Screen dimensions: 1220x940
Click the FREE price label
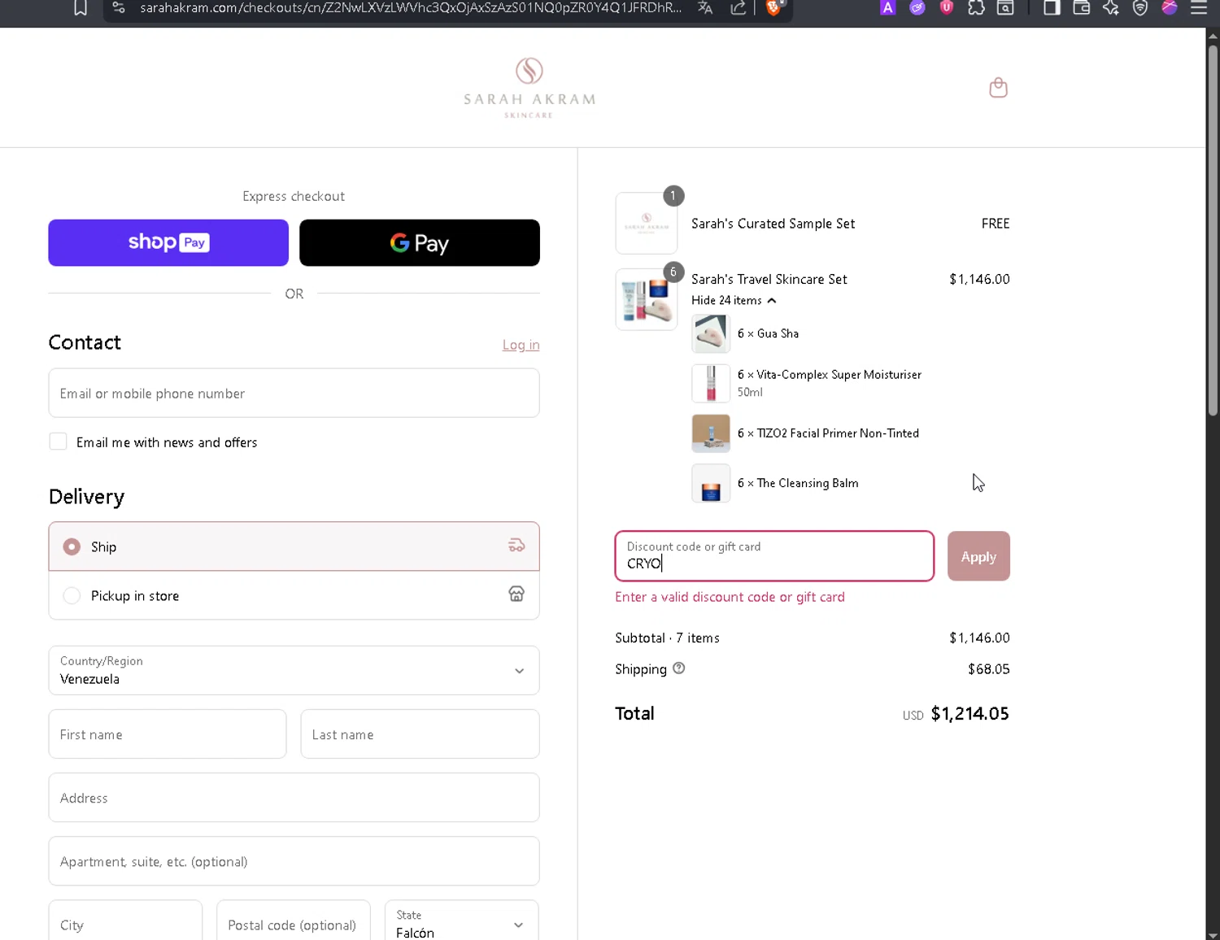(x=996, y=223)
